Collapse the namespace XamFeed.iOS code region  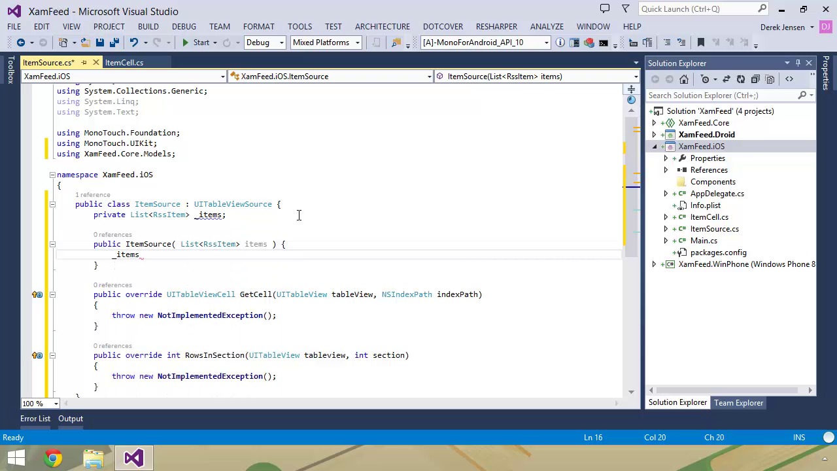click(x=52, y=175)
